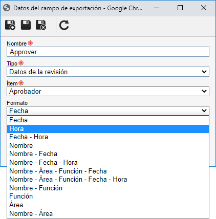
Task: Click the Save and close icon
Action: 41,25
